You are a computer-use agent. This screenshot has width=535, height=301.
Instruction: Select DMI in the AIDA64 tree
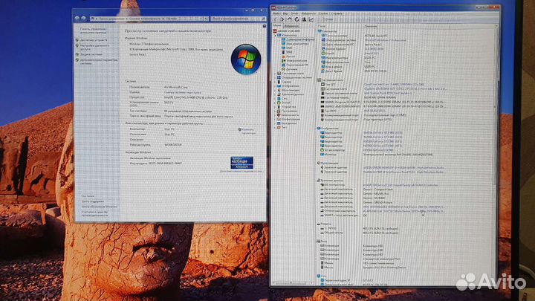click(287, 48)
